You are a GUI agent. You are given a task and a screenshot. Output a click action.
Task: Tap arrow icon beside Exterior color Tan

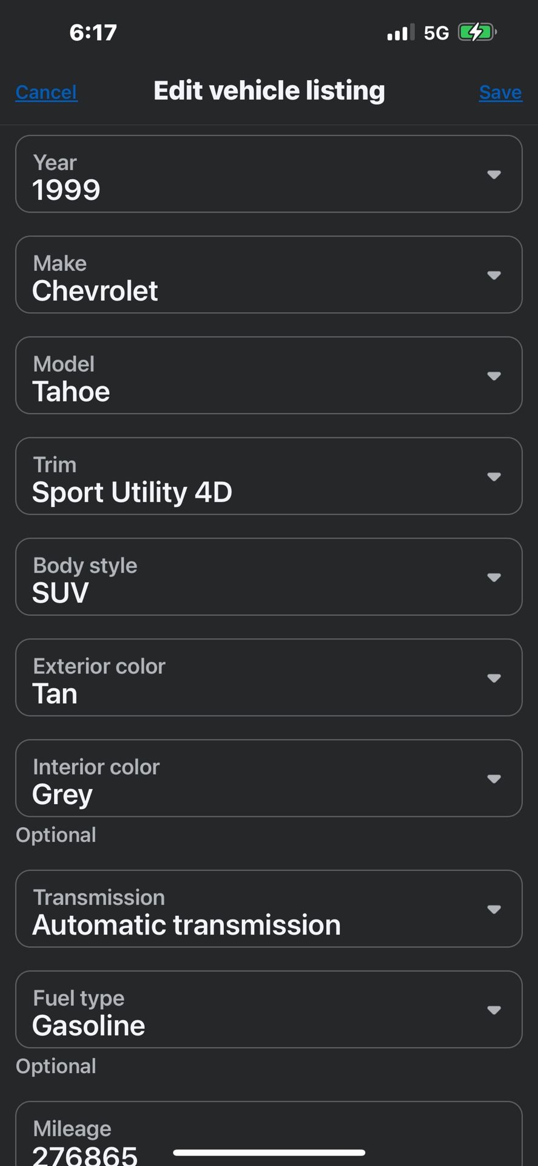click(x=494, y=678)
